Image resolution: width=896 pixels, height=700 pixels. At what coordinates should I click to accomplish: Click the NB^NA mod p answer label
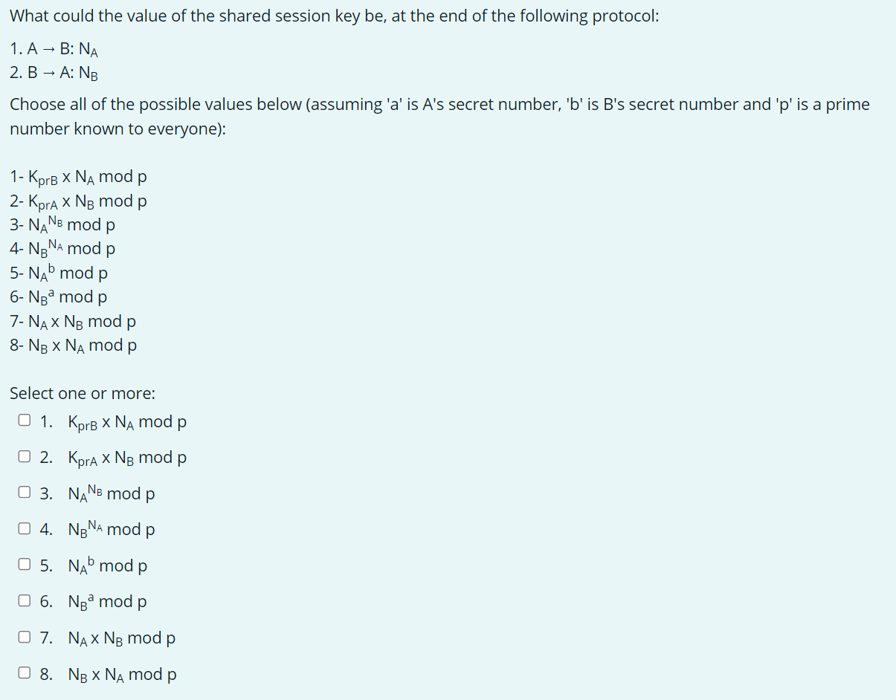(110, 529)
